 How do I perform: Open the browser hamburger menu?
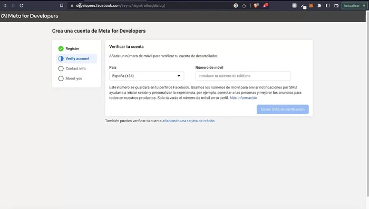364,6
